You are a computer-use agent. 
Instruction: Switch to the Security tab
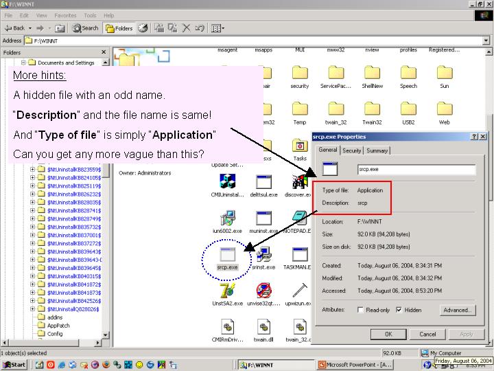(x=351, y=150)
